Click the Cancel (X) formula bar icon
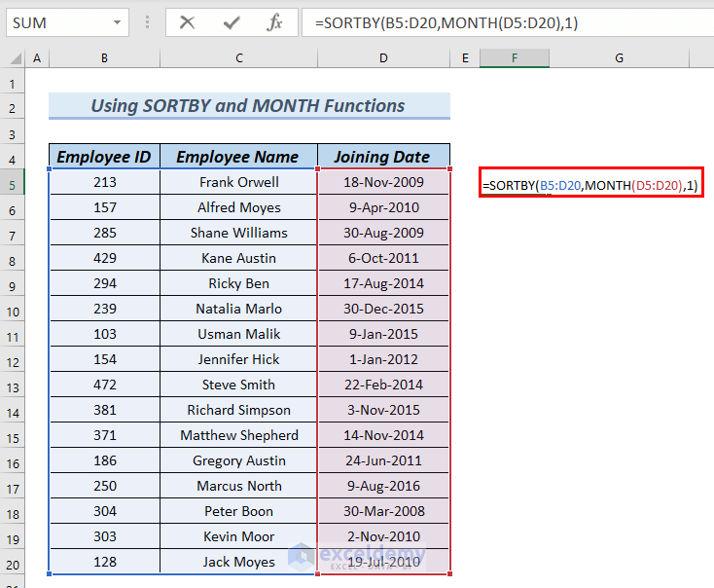714x588 pixels. coord(188,22)
